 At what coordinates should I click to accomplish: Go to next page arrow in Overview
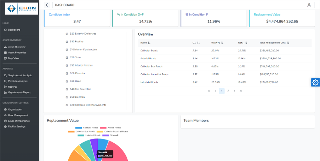tap(234, 91)
